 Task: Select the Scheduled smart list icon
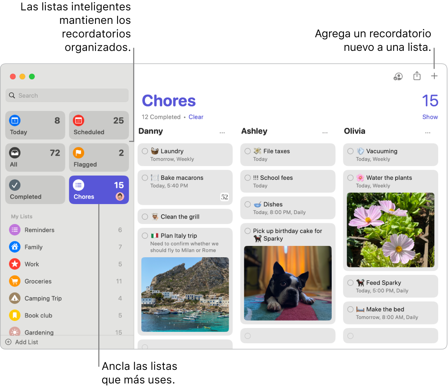click(x=78, y=120)
